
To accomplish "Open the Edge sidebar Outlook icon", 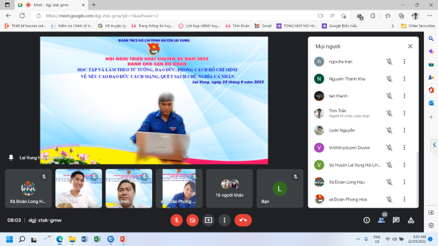I will (x=431, y=103).
